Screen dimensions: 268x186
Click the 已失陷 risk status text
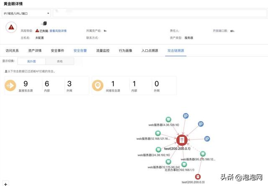44,31
